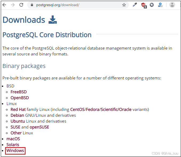Reload the page with refresh icon
Viewport: 181px width, 157px height.
[x=21, y=5]
